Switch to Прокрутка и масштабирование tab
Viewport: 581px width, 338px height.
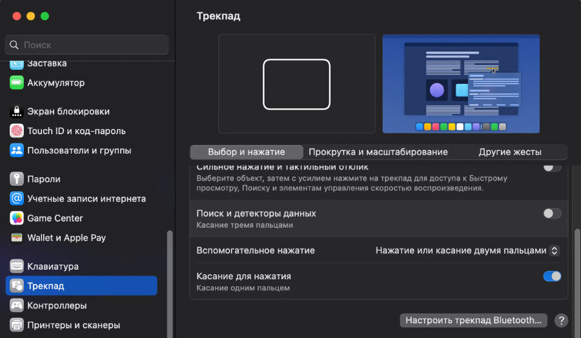[378, 152]
